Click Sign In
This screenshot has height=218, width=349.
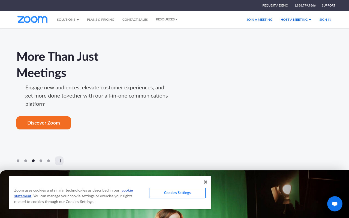click(x=325, y=20)
